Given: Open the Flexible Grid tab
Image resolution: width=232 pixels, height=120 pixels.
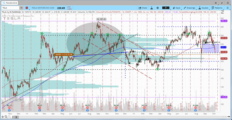Looking at the screenshot, I should tap(9, 3).
